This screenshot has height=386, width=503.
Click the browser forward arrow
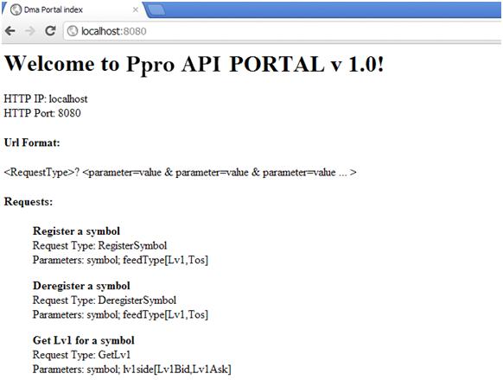click(30, 31)
